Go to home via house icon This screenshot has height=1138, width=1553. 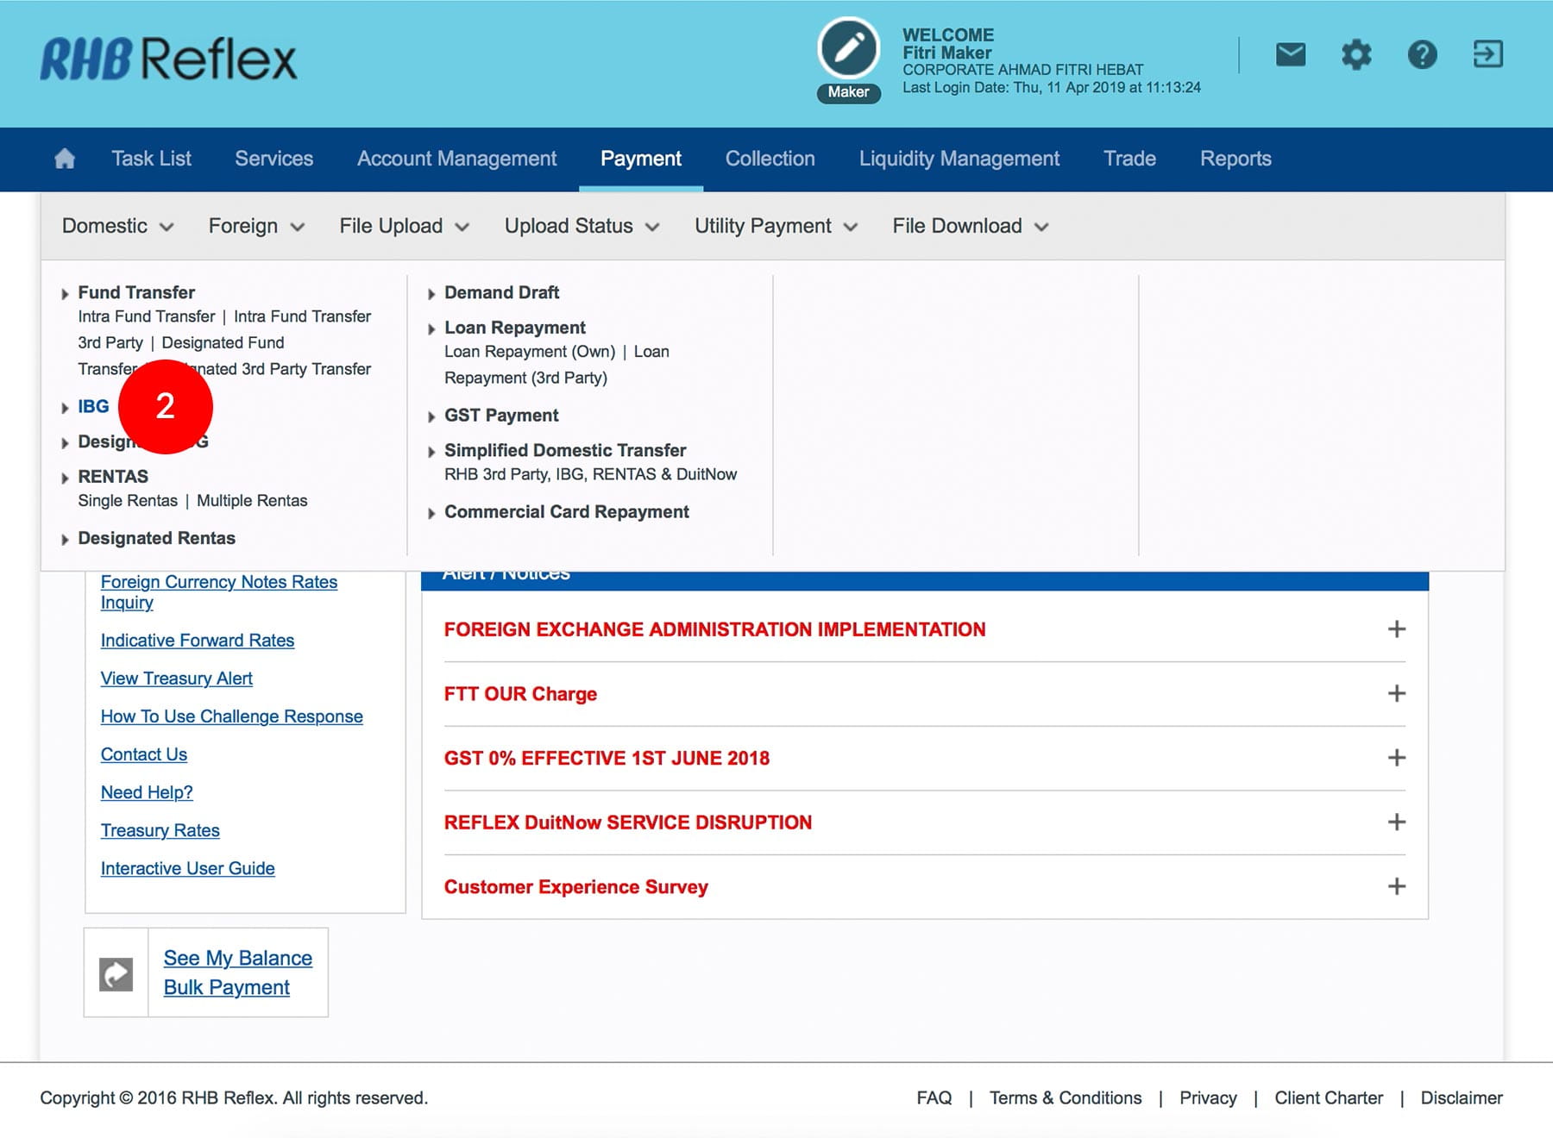(65, 159)
